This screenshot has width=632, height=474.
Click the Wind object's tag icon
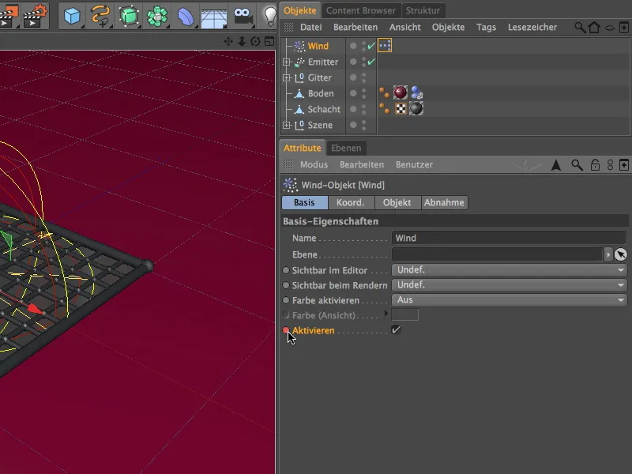click(x=385, y=46)
